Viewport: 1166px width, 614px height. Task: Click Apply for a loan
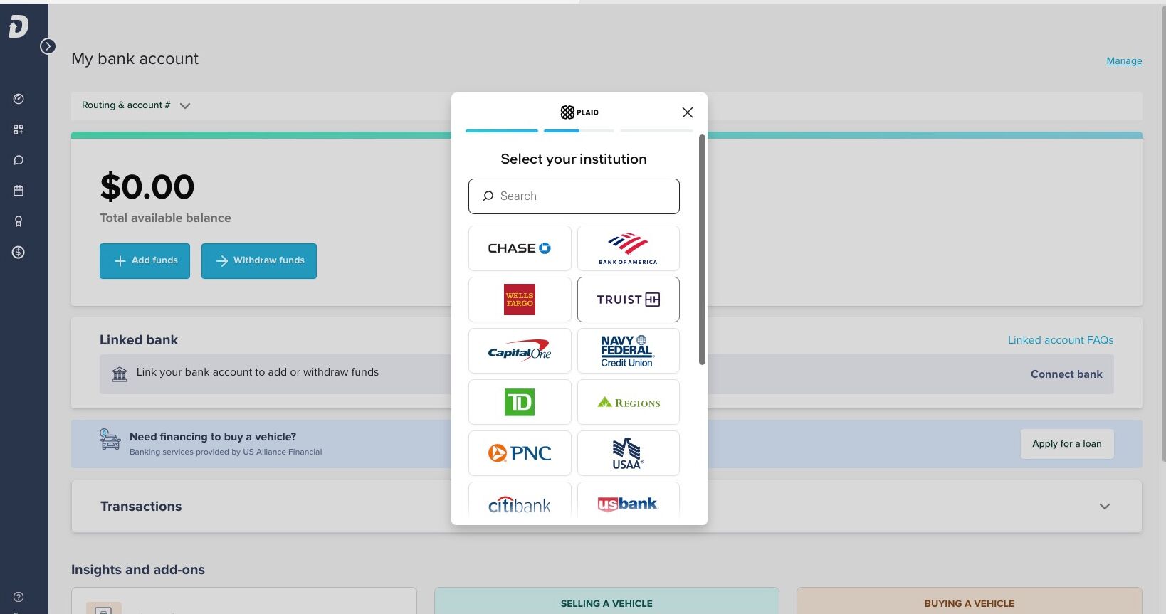[x=1067, y=444]
